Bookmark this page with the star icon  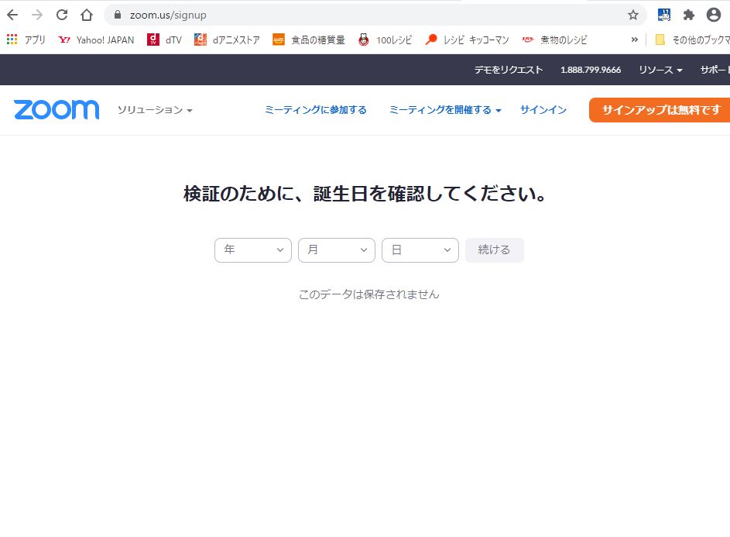pos(632,15)
